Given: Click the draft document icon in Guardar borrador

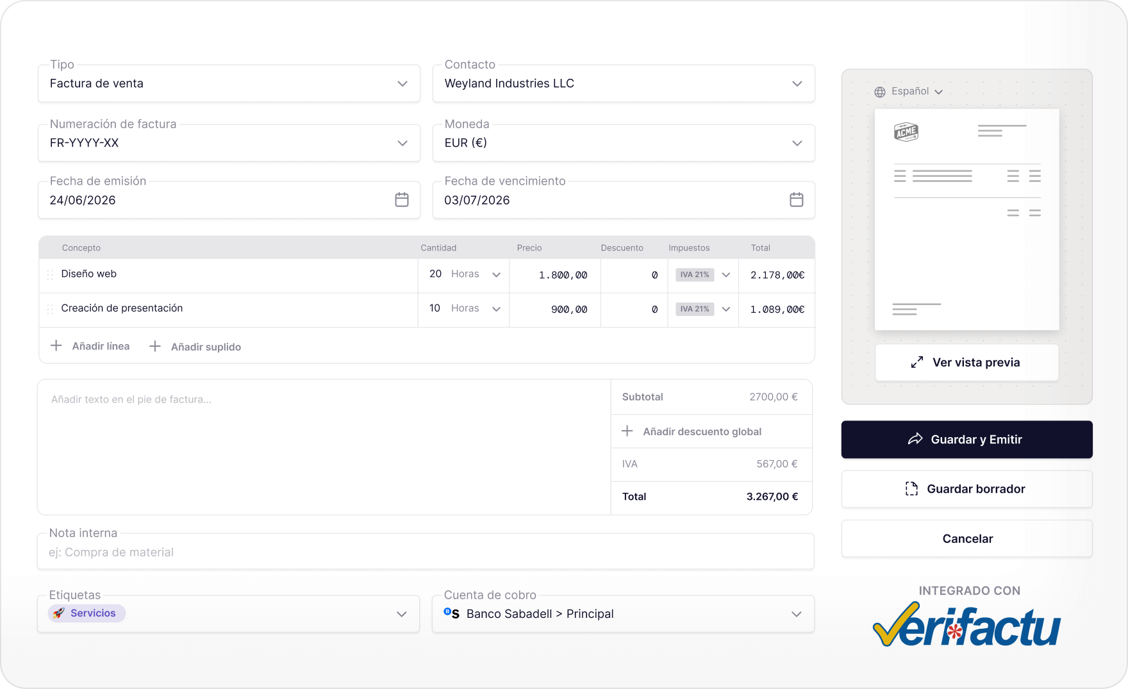Looking at the screenshot, I should 911,488.
